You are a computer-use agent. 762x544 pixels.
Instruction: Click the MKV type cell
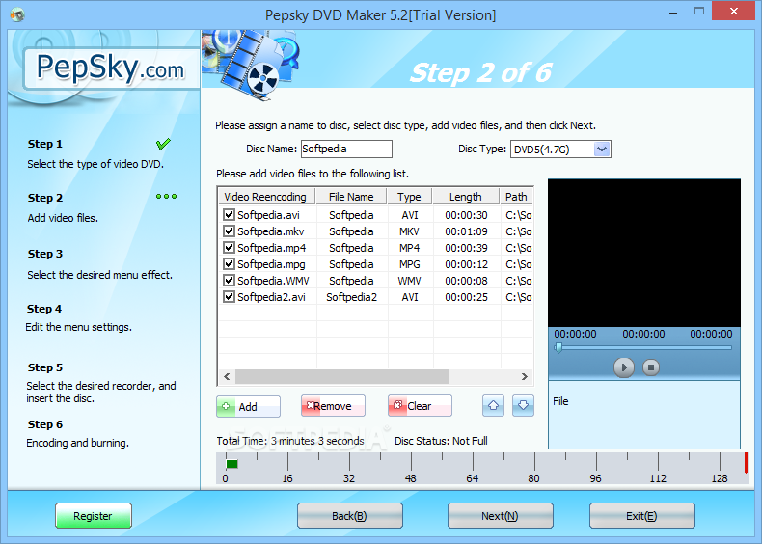410,231
